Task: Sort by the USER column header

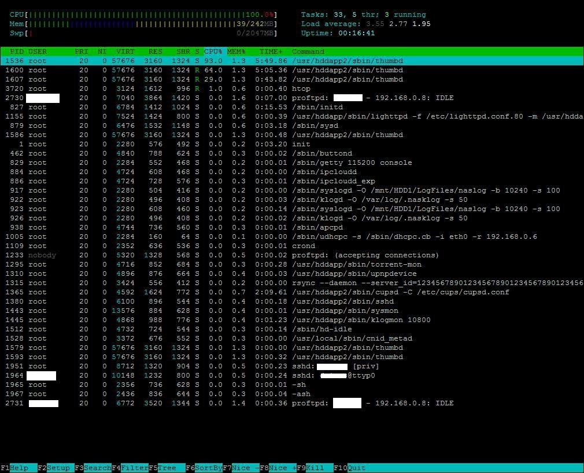Action: (38, 51)
